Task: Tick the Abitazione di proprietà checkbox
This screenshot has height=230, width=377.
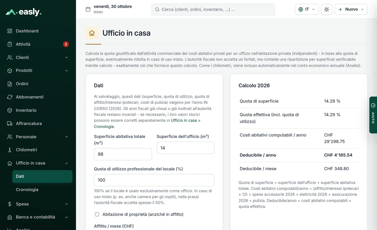Action: click(97, 214)
